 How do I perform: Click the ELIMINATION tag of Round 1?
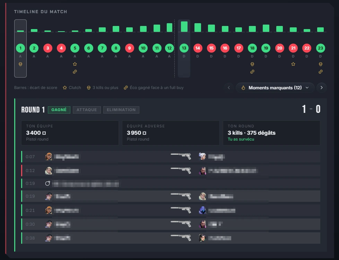coord(121,110)
